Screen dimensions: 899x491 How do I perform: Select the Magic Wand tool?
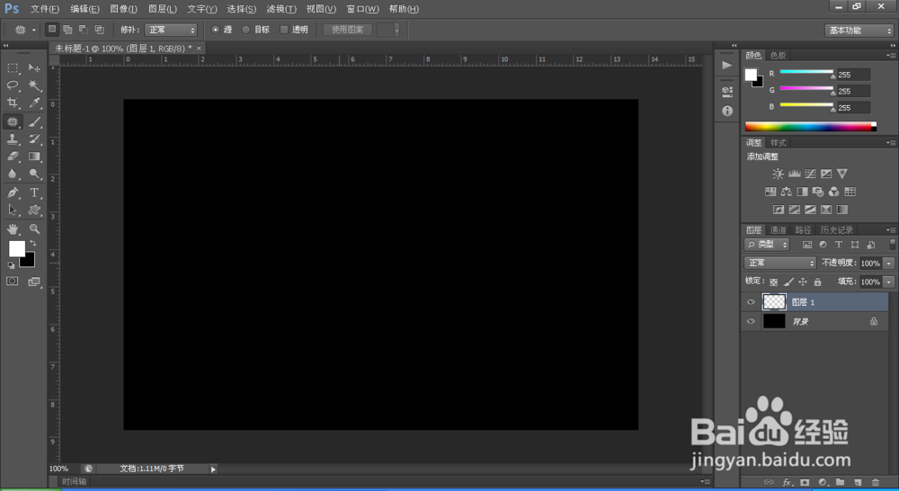tap(34, 85)
